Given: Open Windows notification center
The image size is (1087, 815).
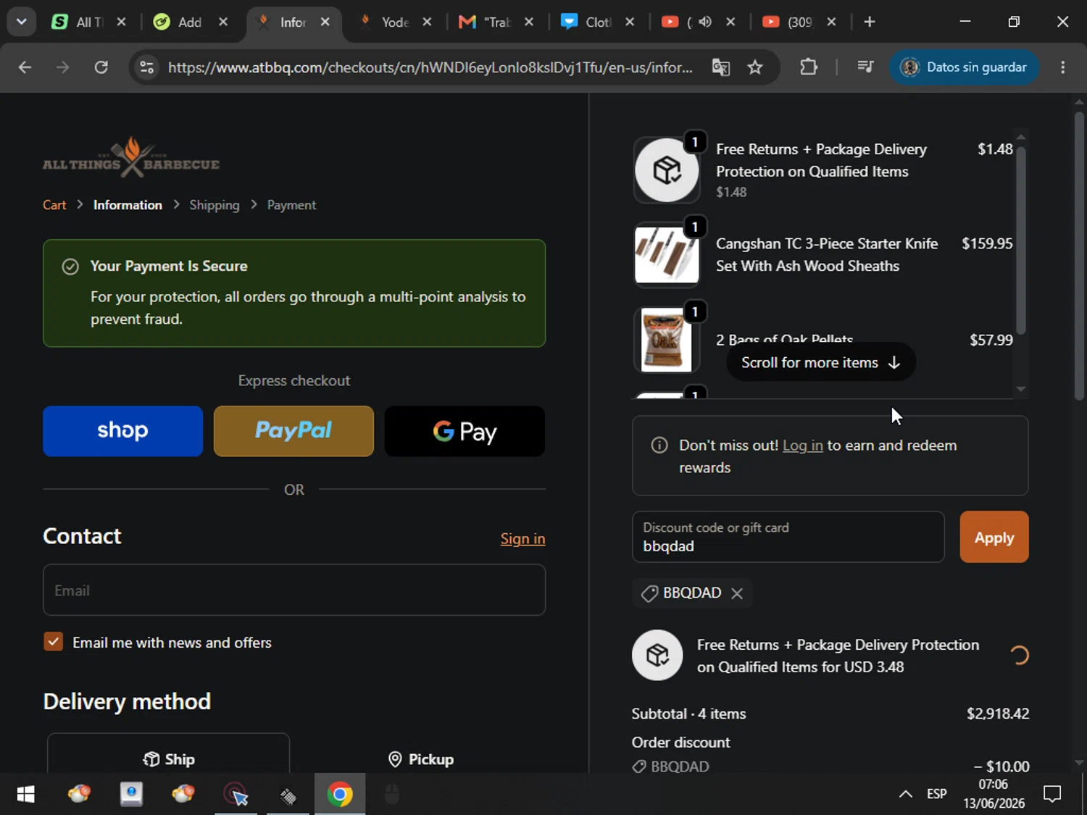Looking at the screenshot, I should 1052,794.
